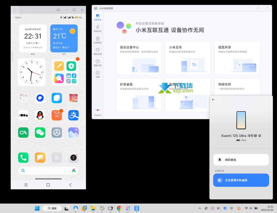
Task: Open the small-apps folder on phone home
Action: 23,98
